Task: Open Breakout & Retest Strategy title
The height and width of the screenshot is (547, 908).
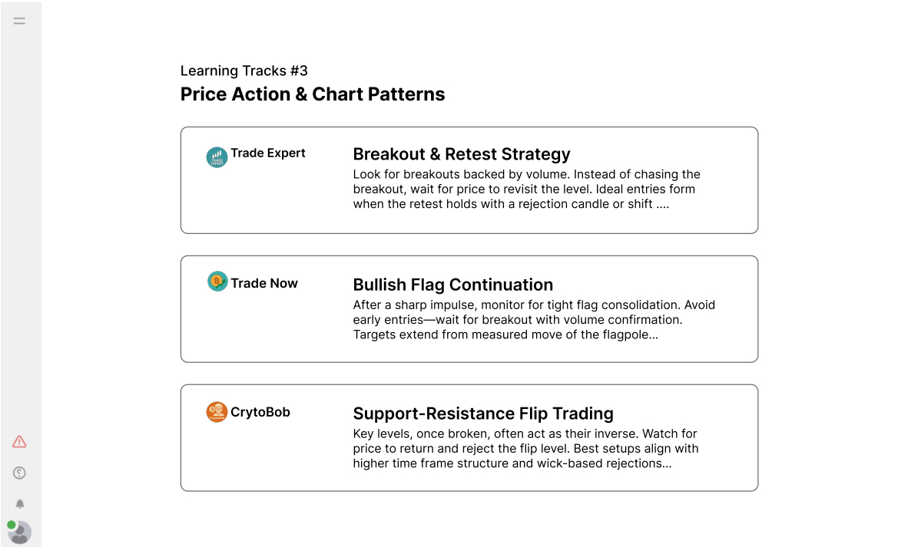Action: 462,154
